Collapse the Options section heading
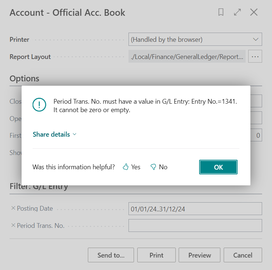 tap(25, 78)
